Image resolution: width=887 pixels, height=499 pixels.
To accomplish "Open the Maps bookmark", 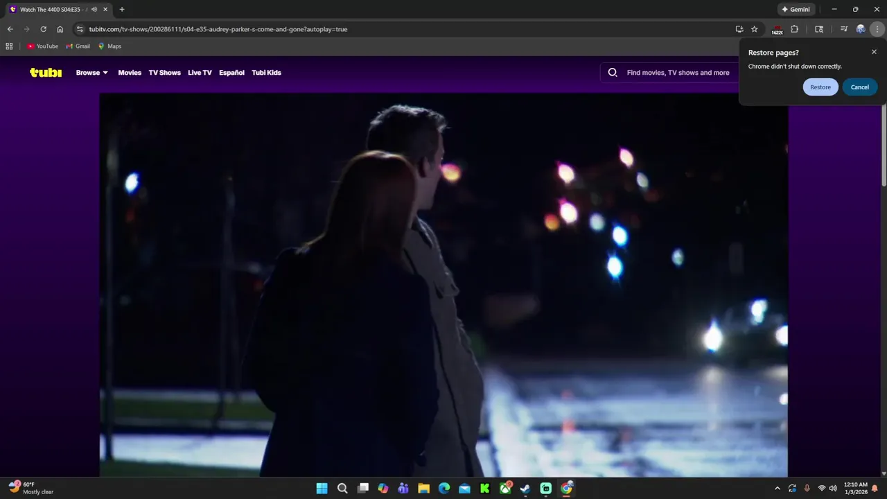I will 109,46.
